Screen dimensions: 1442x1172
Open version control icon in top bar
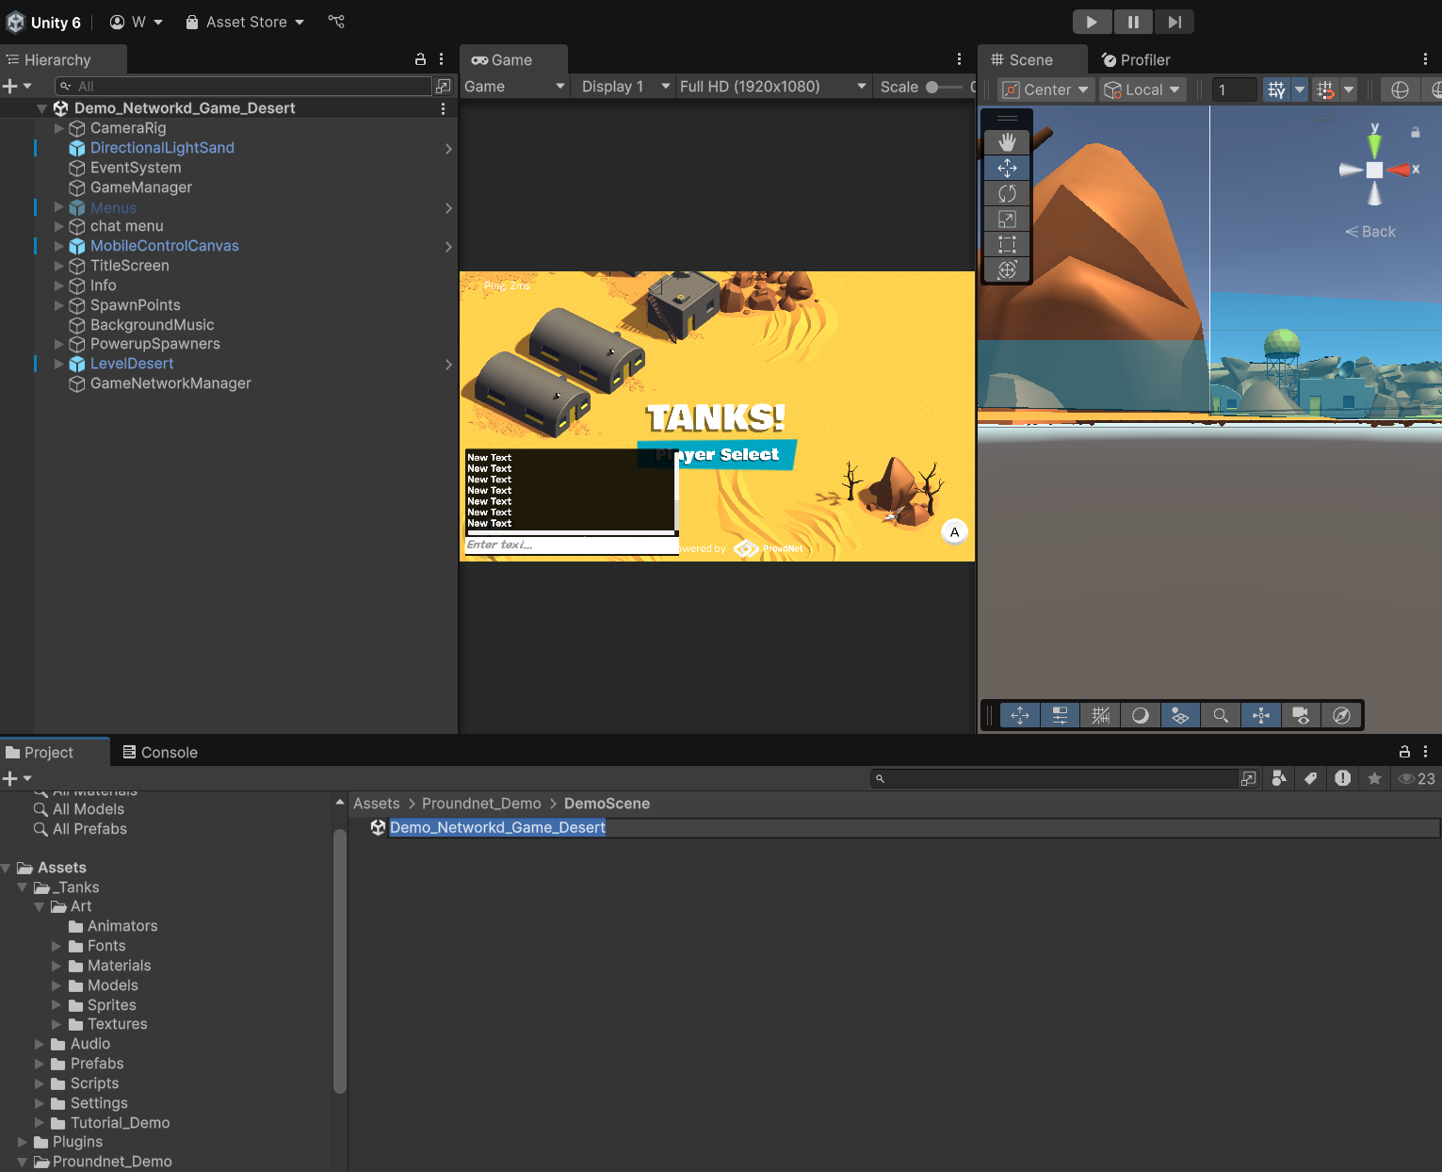[x=336, y=22]
